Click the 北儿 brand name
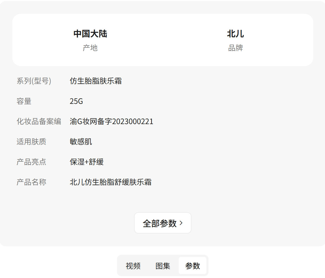The image size is (325, 278). (x=235, y=34)
